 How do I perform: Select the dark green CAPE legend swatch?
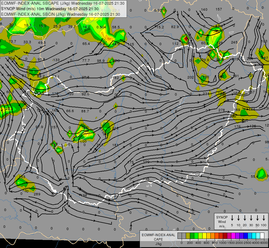click(x=192, y=236)
